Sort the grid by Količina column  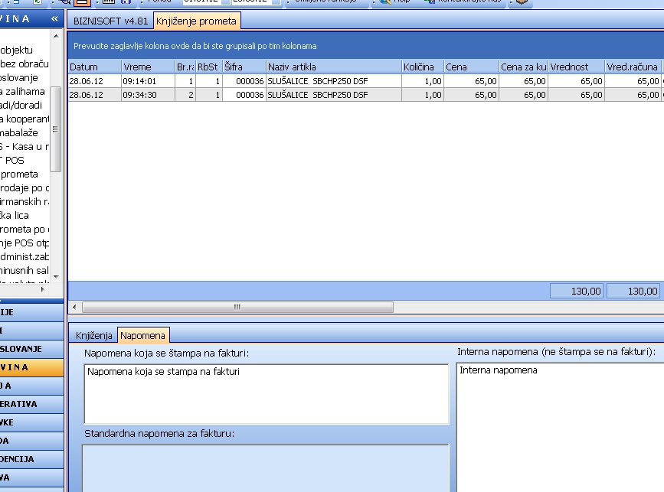coord(423,67)
